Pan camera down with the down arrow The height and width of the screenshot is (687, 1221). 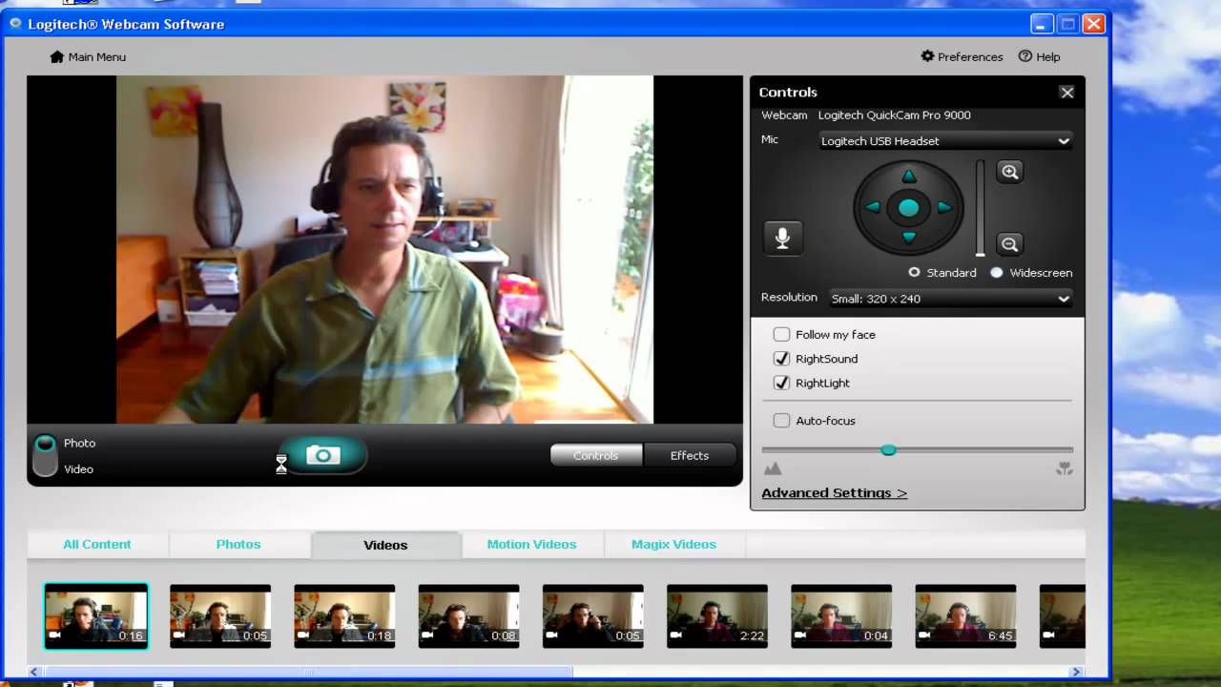click(x=909, y=238)
